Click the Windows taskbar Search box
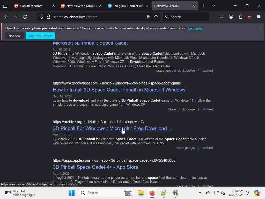 [x=106, y=193]
